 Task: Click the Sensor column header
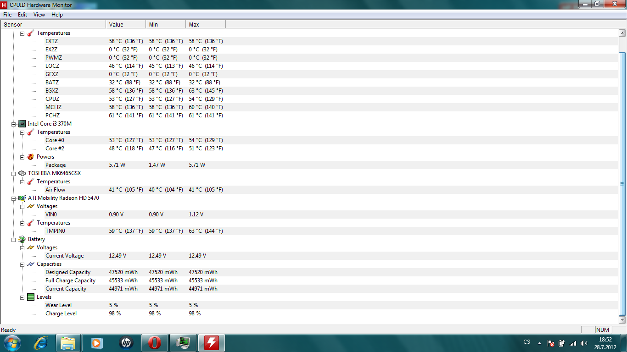[54, 25]
